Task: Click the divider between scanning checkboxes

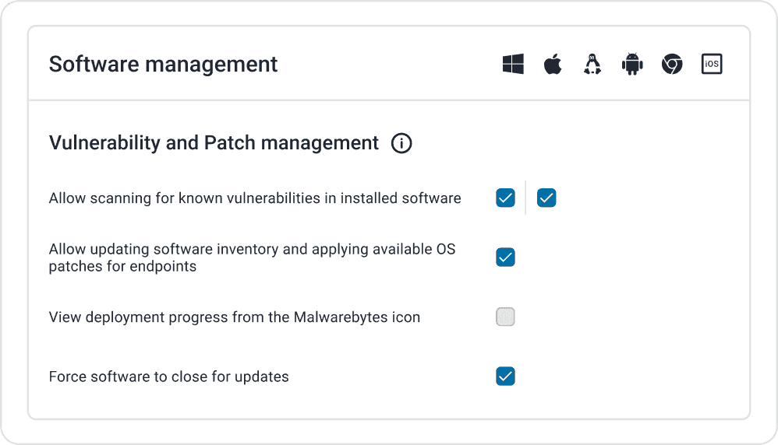Action: 525,198
